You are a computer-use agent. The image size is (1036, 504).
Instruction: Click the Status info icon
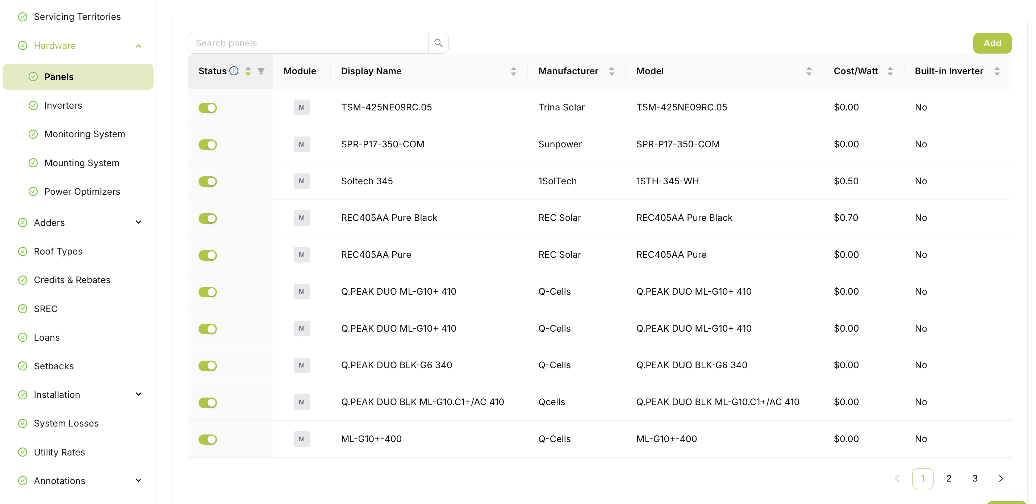point(234,71)
